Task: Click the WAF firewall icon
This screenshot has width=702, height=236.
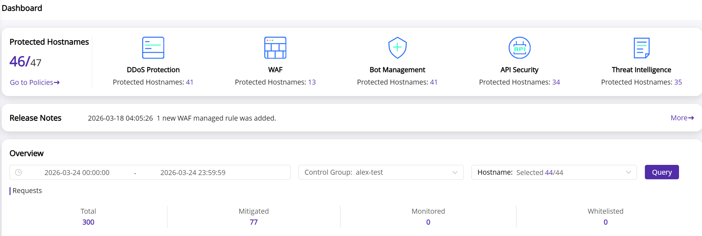Action: coord(275,48)
